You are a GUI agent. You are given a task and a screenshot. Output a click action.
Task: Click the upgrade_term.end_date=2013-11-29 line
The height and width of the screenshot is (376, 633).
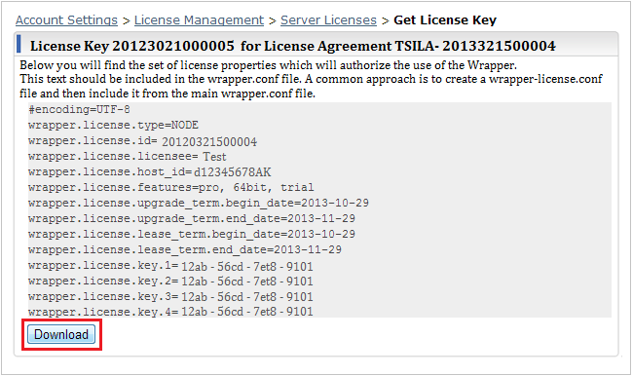tap(192, 218)
